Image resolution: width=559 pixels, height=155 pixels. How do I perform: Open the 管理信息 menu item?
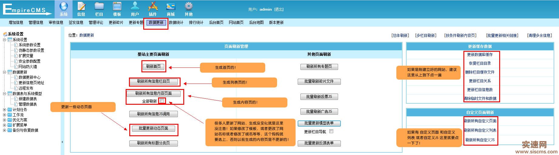(36, 22)
